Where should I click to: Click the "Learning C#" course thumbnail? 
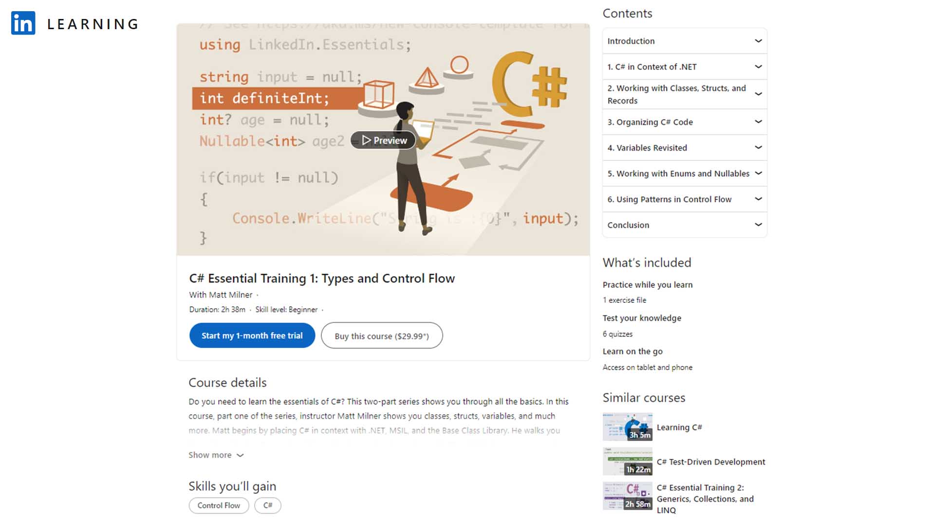click(627, 427)
